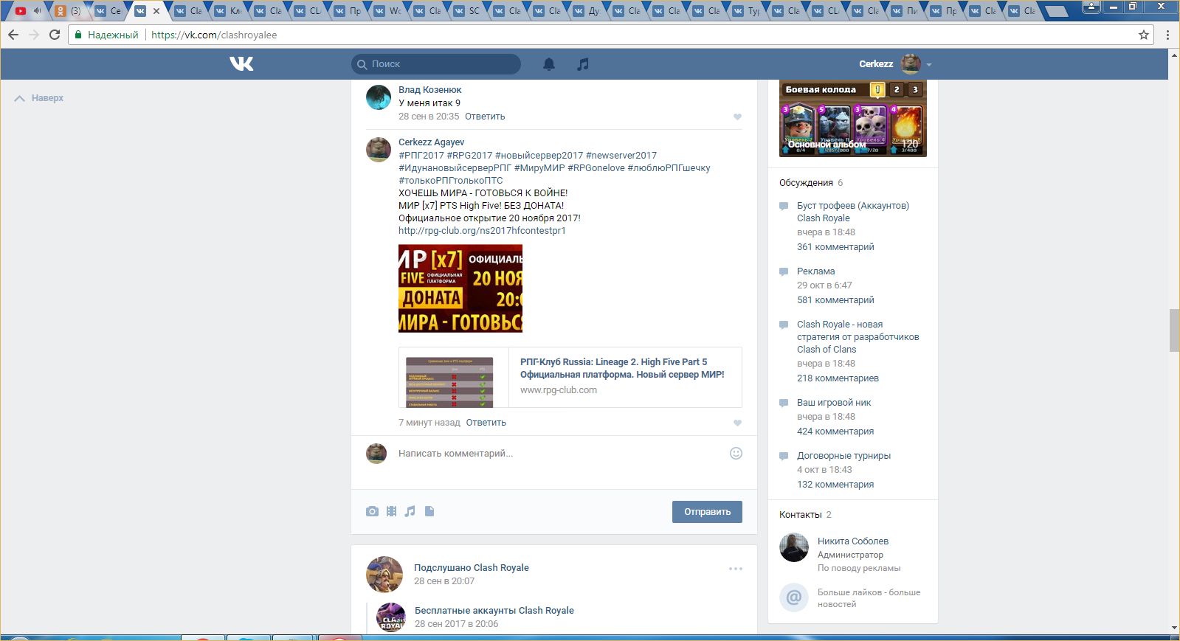The image size is (1180, 641).
Task: Attach a video with the film icon
Action: [x=391, y=511]
